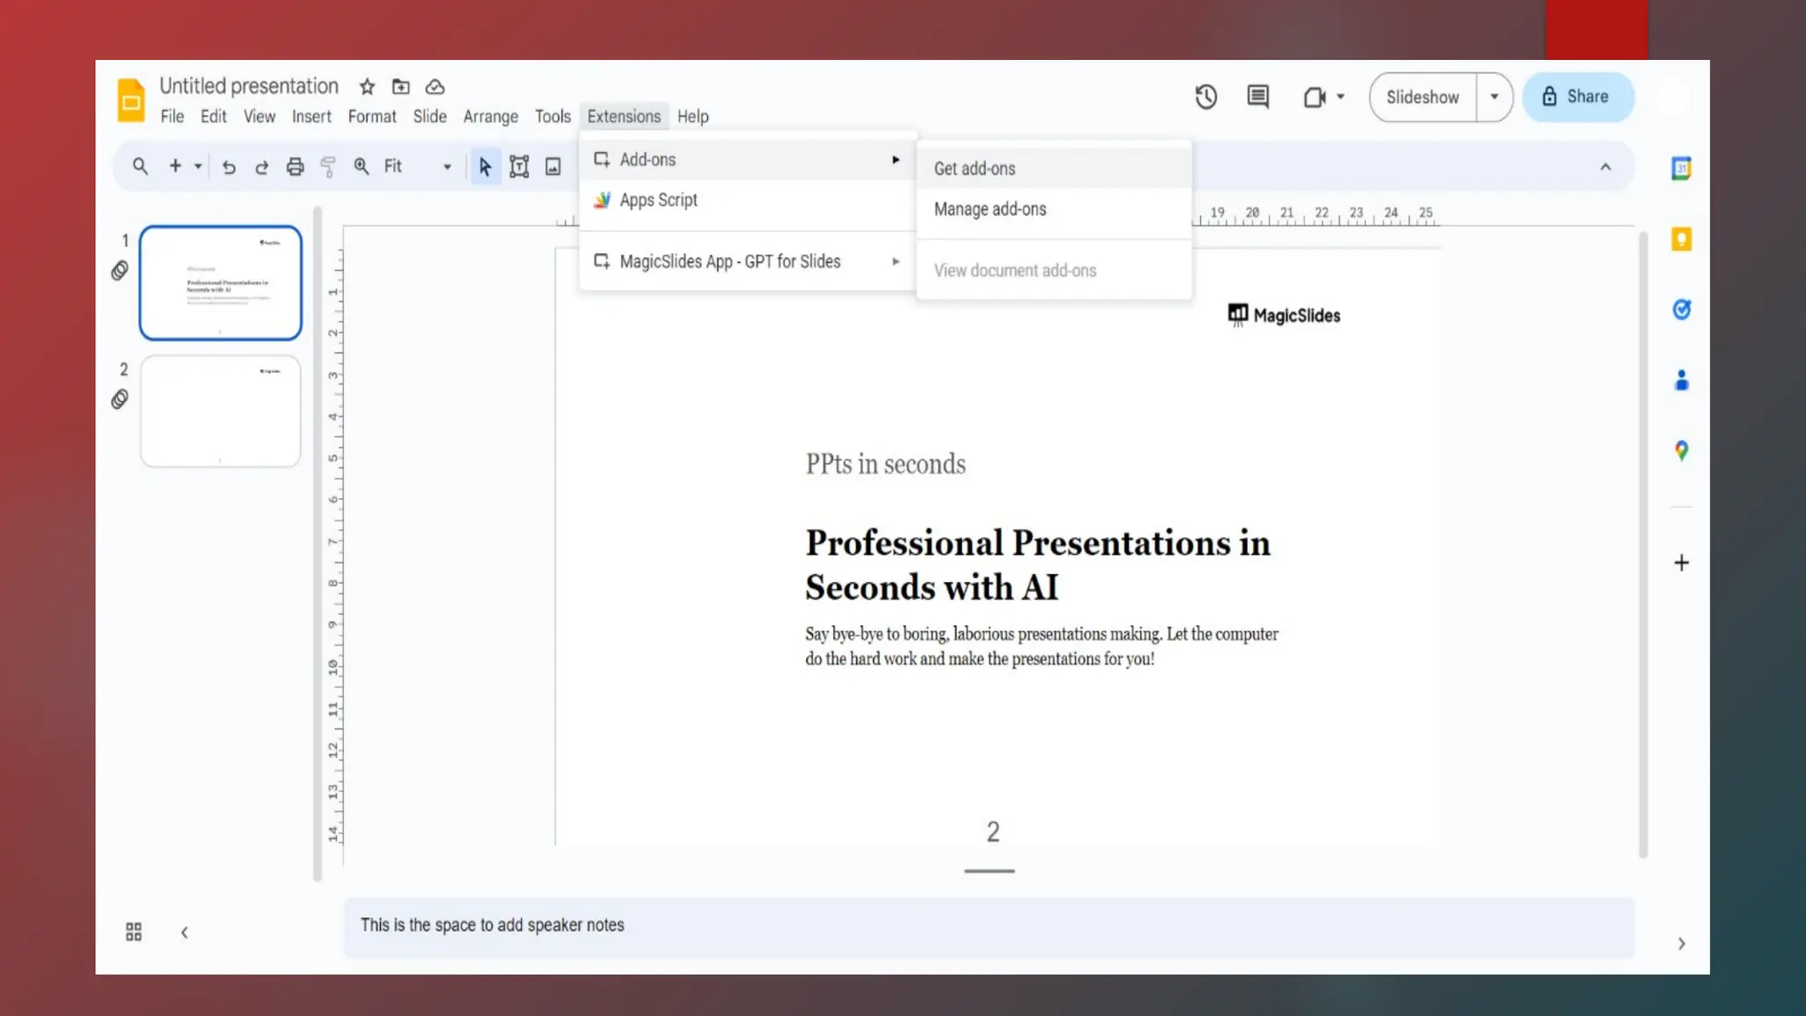Select Get add-ons menu item
This screenshot has height=1016, width=1806.
[x=974, y=168]
